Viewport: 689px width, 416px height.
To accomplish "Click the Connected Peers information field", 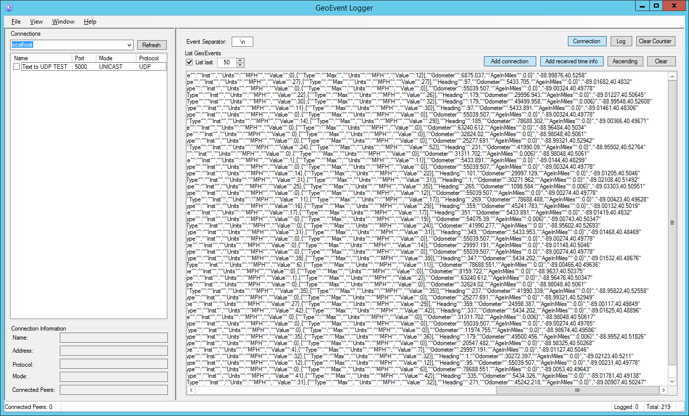I will pos(114,390).
